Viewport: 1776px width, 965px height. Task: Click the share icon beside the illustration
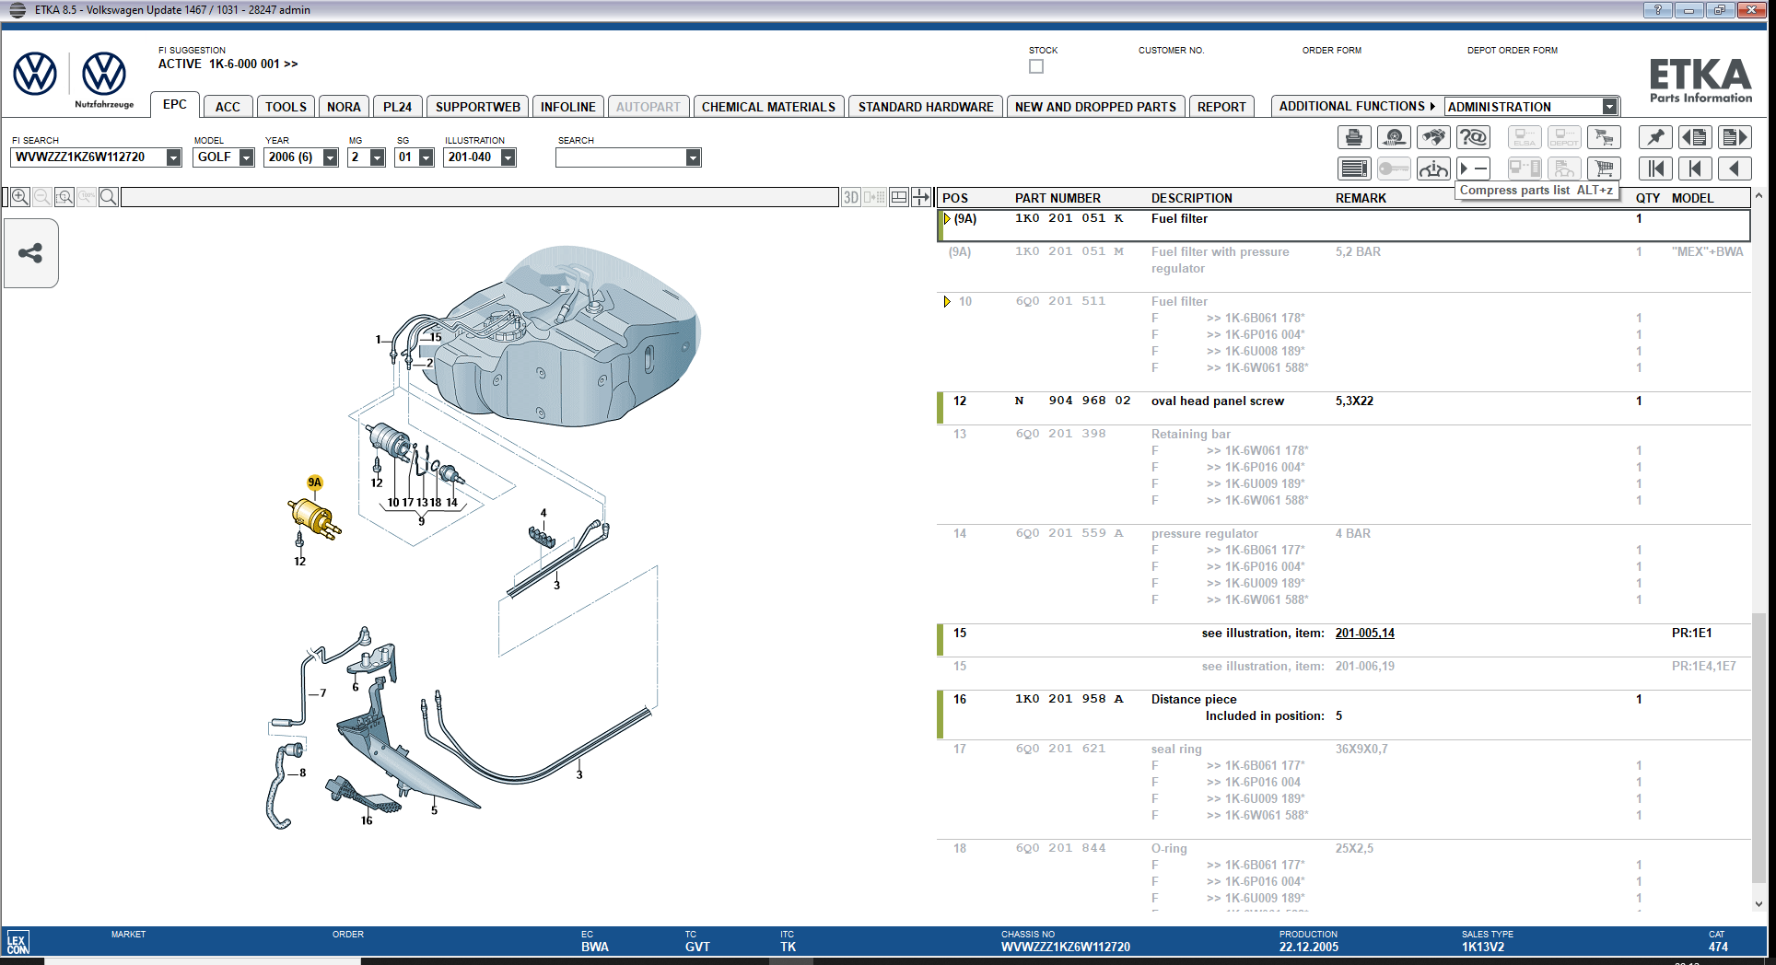click(30, 253)
